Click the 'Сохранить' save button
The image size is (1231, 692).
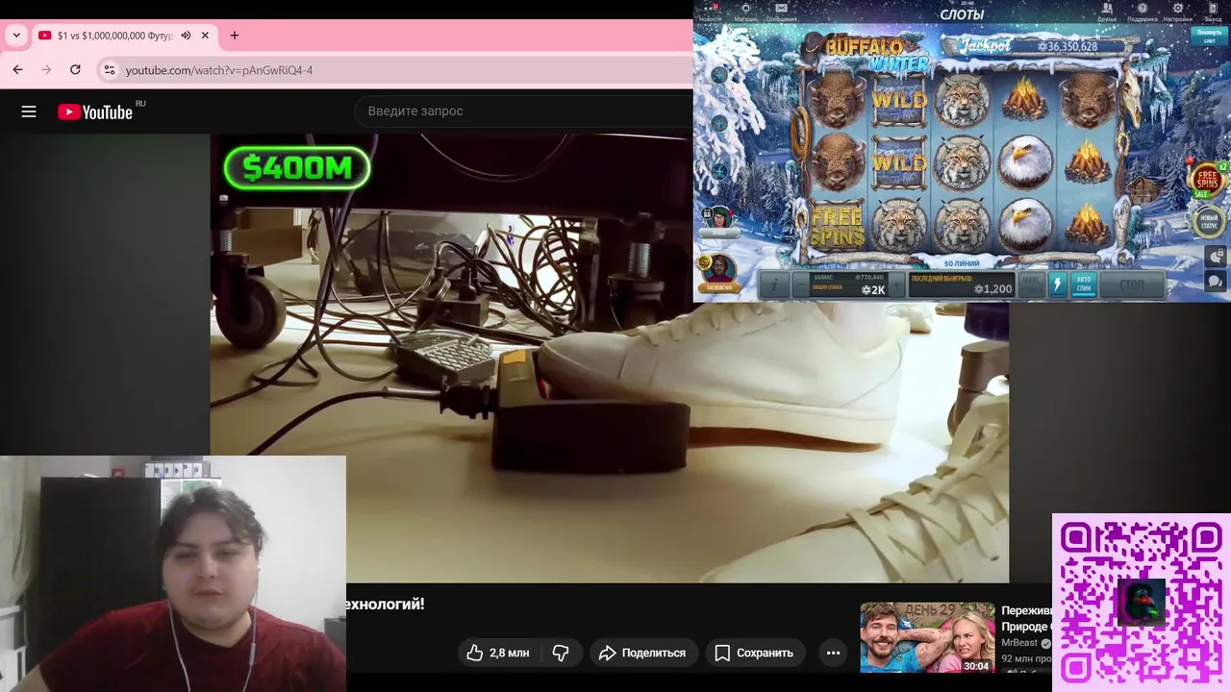coord(754,653)
